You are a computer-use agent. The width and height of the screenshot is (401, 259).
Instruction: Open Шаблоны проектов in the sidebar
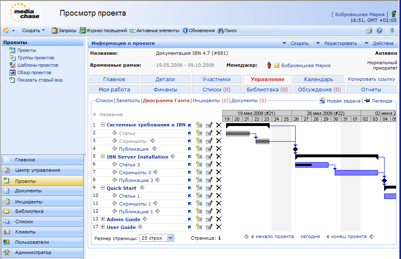point(37,65)
